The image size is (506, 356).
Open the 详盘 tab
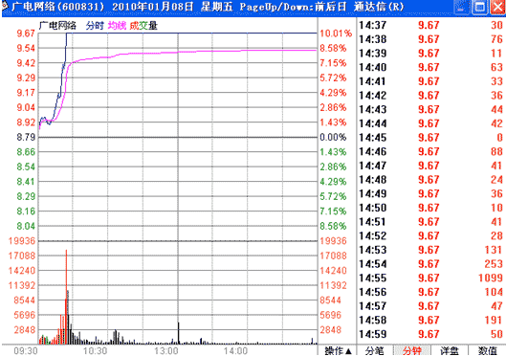pyautogui.click(x=450, y=350)
